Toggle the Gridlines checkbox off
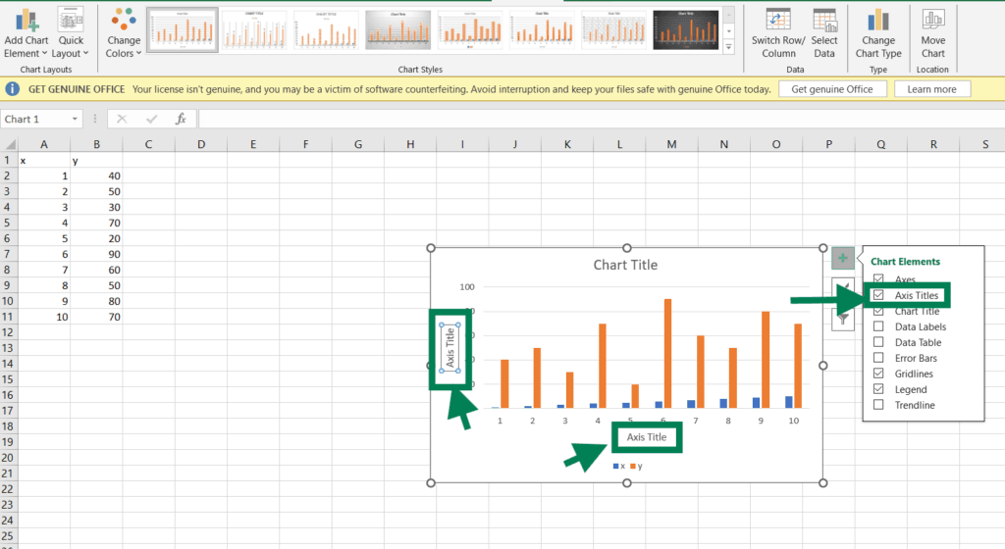Image resolution: width=1005 pixels, height=549 pixels. [x=878, y=374]
